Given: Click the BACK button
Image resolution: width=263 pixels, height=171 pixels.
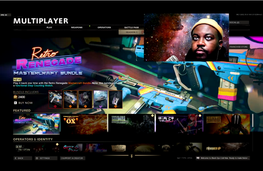Looking at the screenshot, I should tap(23, 158).
